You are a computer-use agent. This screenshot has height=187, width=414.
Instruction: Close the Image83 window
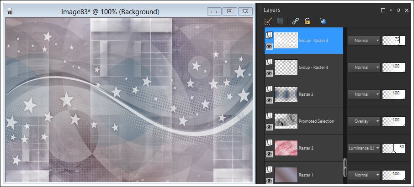click(245, 11)
